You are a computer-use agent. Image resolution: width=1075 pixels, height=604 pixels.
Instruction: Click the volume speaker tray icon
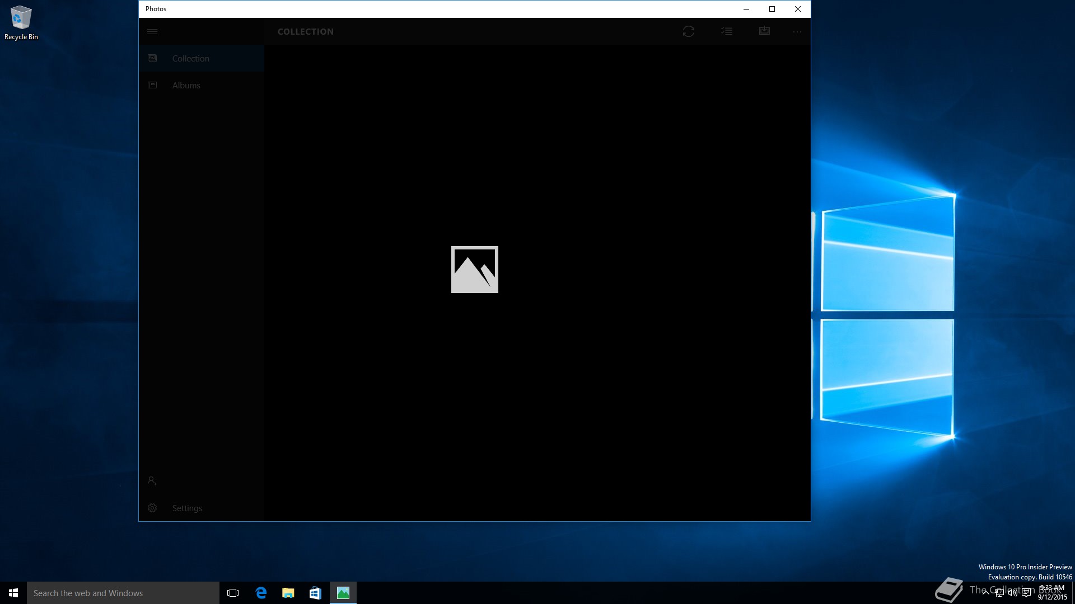[x=1012, y=593]
